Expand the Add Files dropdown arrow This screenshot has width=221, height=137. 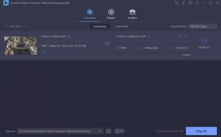[25, 27]
